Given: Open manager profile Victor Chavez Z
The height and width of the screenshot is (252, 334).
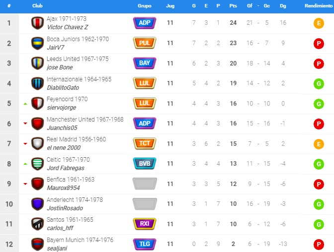Looking at the screenshot, I should click(67, 27).
